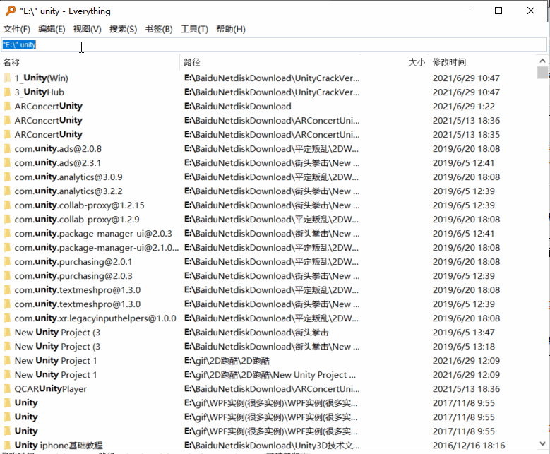
Task: Open the 帮助(H) menu
Action: click(230, 29)
